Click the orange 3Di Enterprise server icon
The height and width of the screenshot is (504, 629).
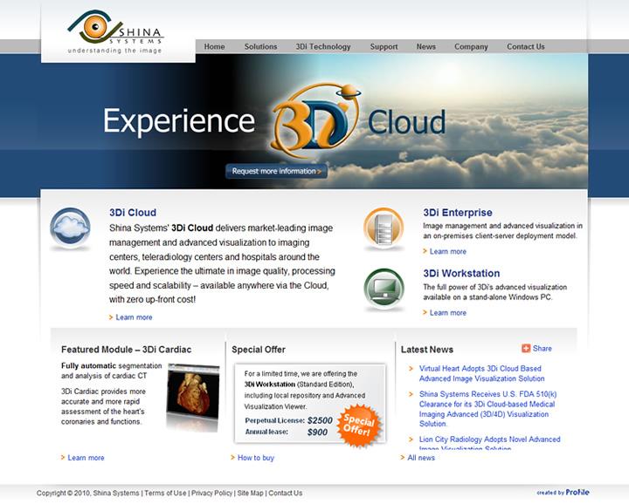click(x=383, y=229)
